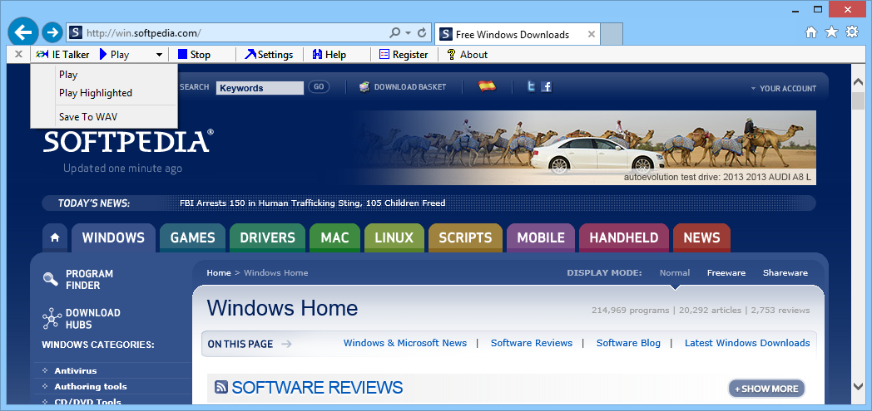Open the Download Basket link
This screenshot has width=872, height=411.
[410, 87]
